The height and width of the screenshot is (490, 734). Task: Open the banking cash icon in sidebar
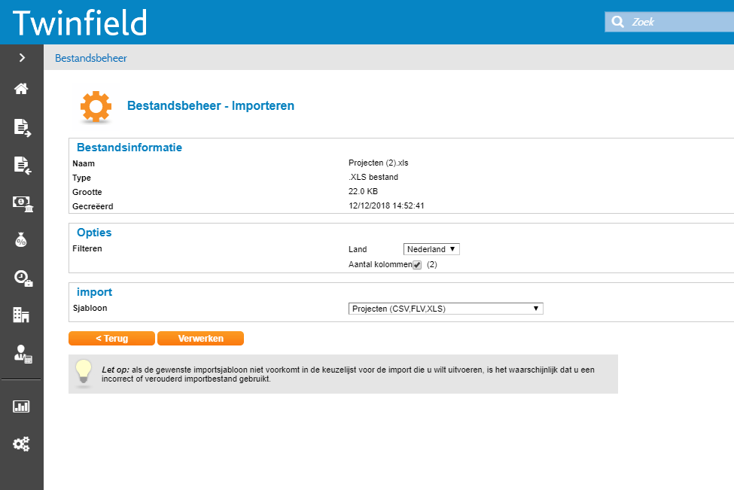22,203
